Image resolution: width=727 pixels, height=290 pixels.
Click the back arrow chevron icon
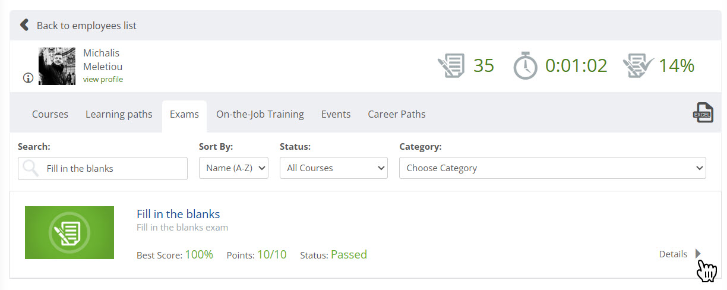(24, 25)
